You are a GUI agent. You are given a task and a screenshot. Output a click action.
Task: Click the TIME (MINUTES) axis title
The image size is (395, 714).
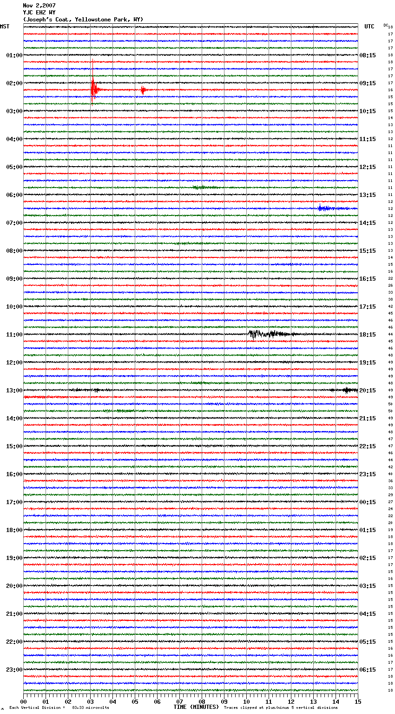196,707
